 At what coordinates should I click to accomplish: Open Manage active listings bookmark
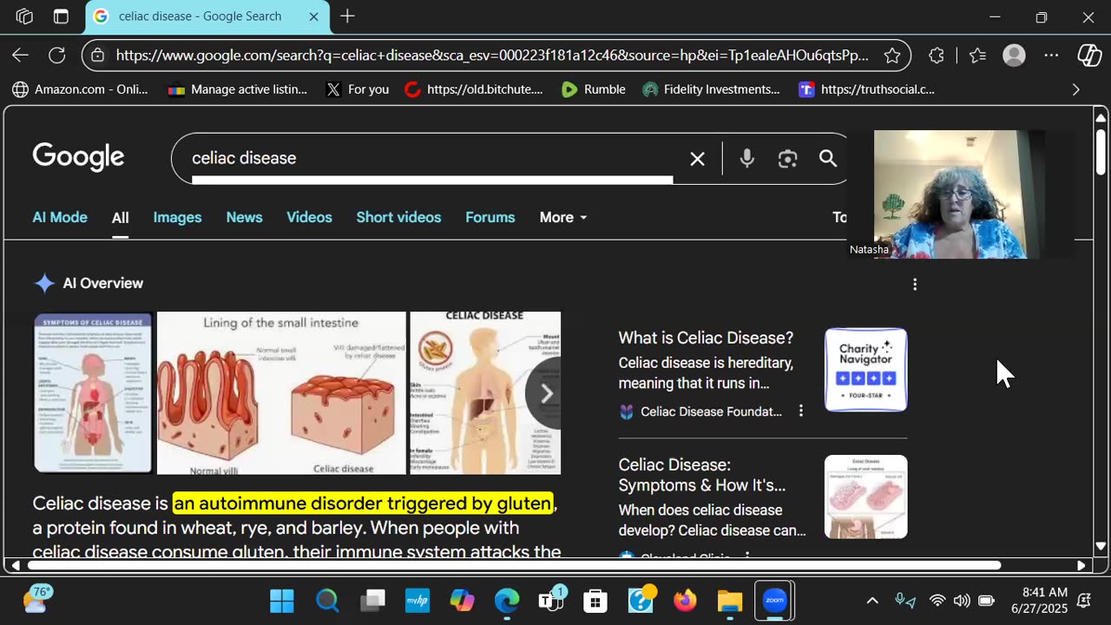click(238, 89)
